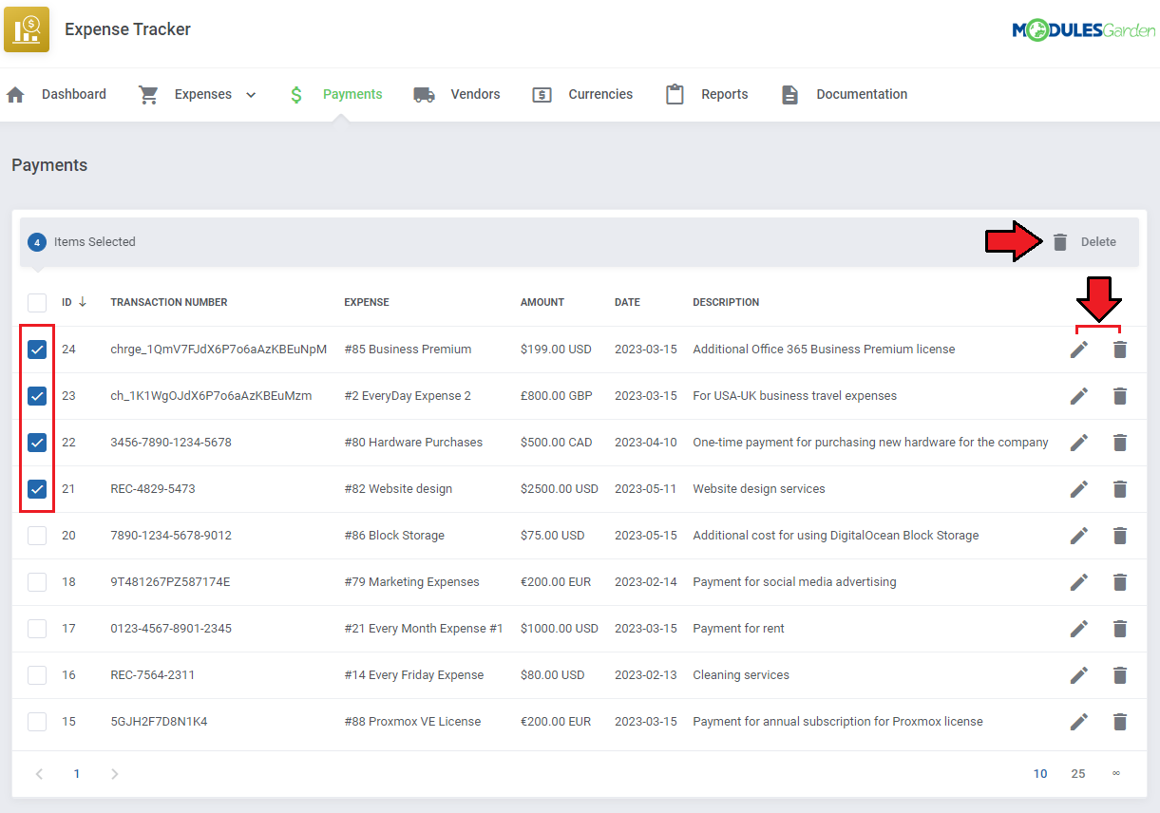Uncheck payment 24 checkbox

pyautogui.click(x=37, y=350)
